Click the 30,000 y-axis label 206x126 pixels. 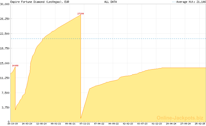[5, 4]
